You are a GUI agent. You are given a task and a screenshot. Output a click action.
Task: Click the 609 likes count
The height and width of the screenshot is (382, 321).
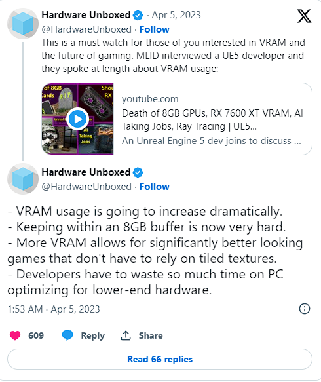pos(36,335)
